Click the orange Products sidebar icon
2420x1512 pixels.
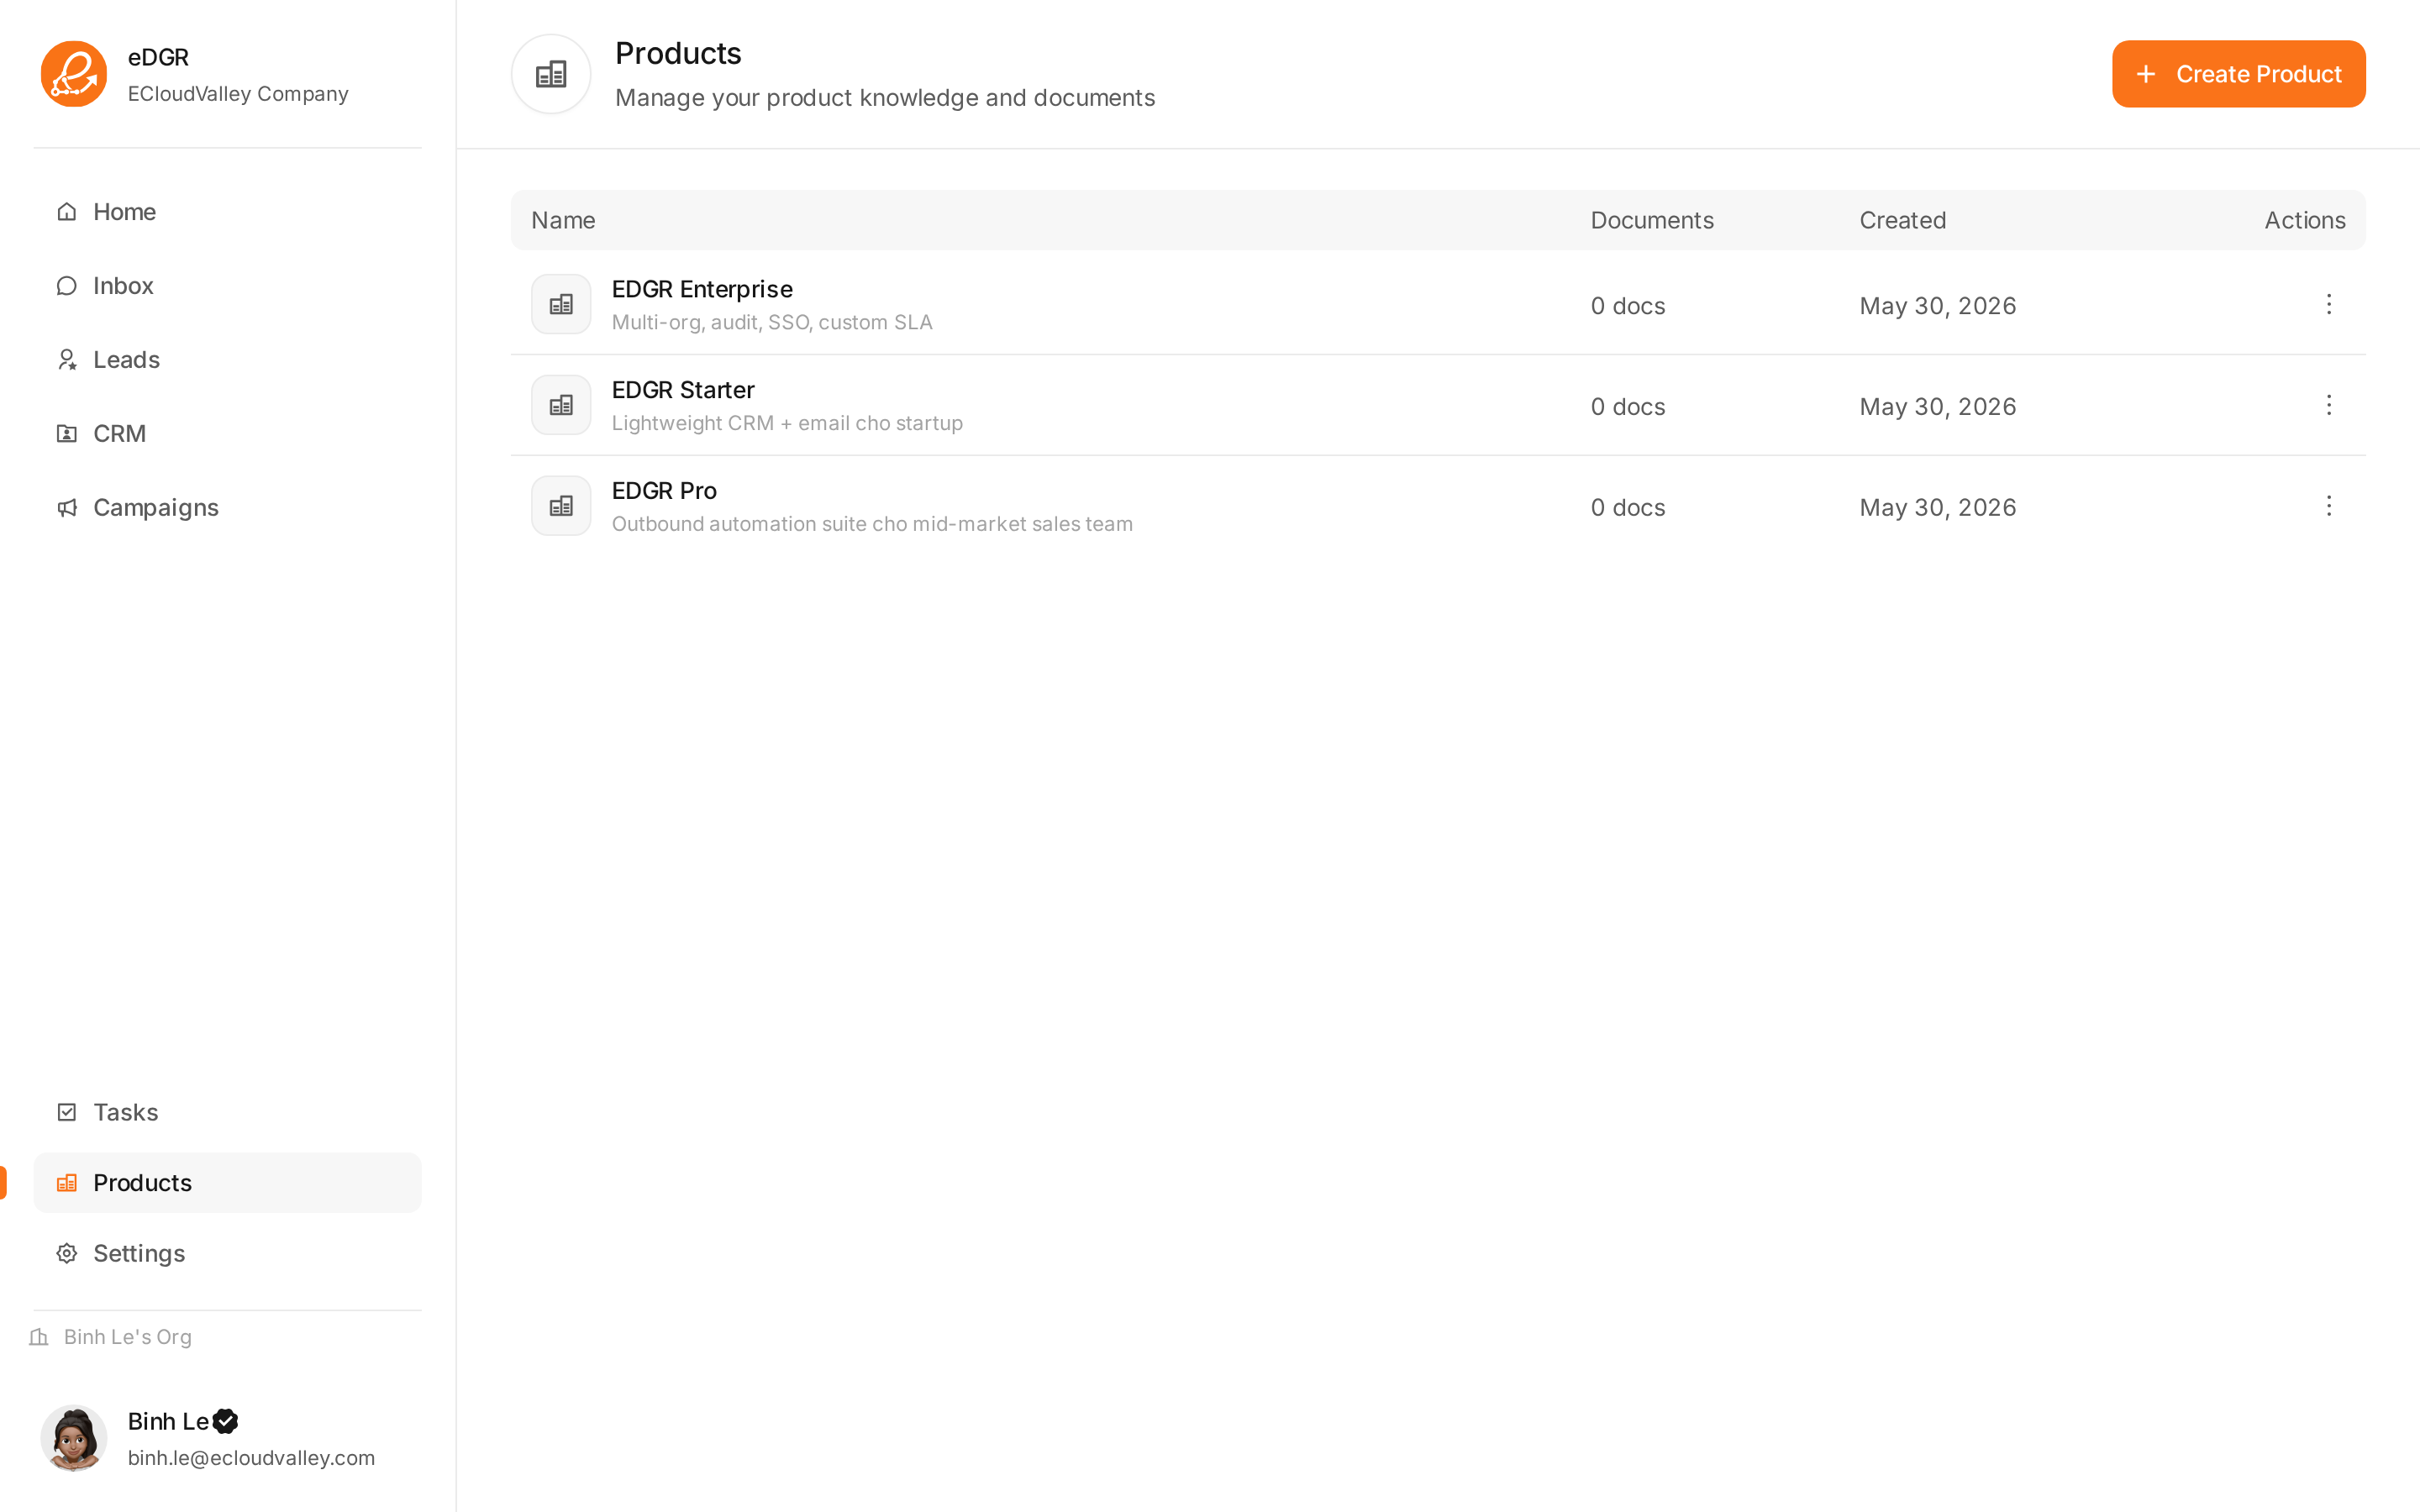67,1183
